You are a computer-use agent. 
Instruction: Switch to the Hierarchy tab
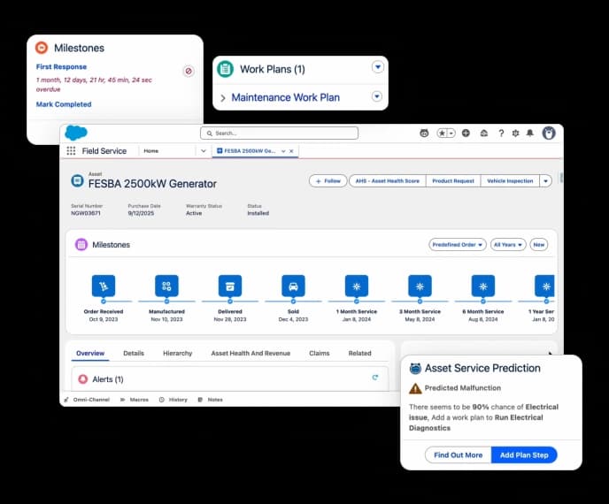[178, 353]
